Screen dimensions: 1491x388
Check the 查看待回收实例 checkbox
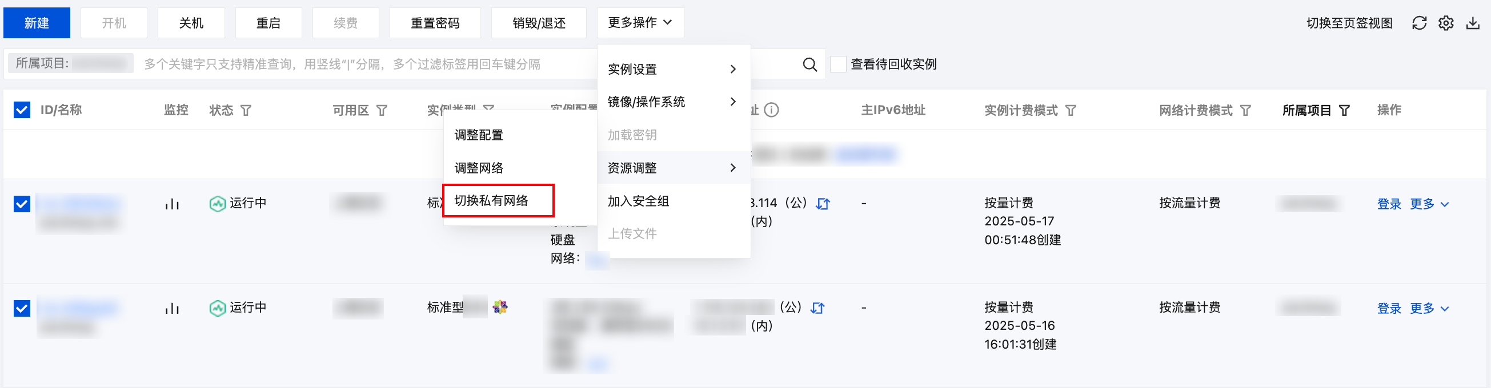837,64
